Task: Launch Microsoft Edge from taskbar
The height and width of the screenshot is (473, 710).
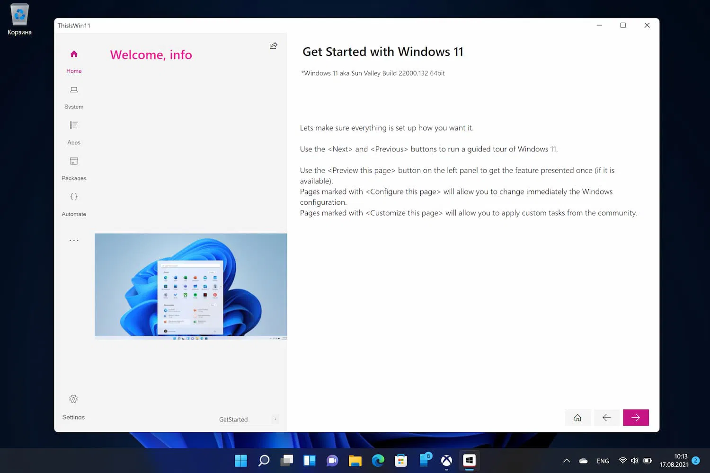Action: point(378,460)
